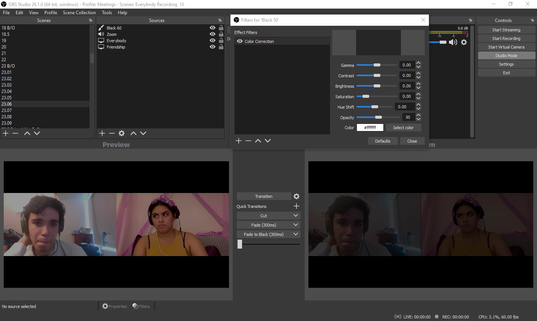This screenshot has width=537, height=321.
Task: Click Start Streaming button
Action: 506,30
